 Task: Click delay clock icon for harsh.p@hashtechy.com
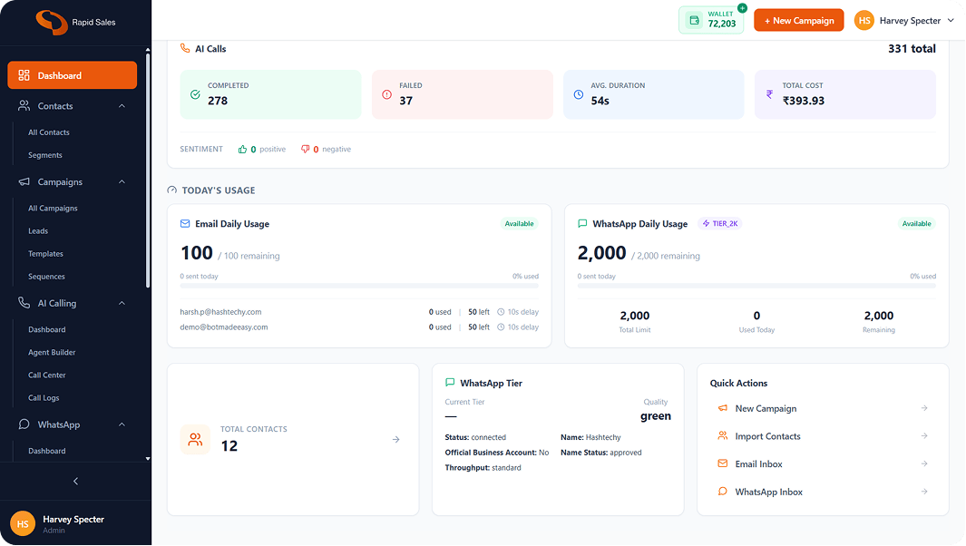501,312
